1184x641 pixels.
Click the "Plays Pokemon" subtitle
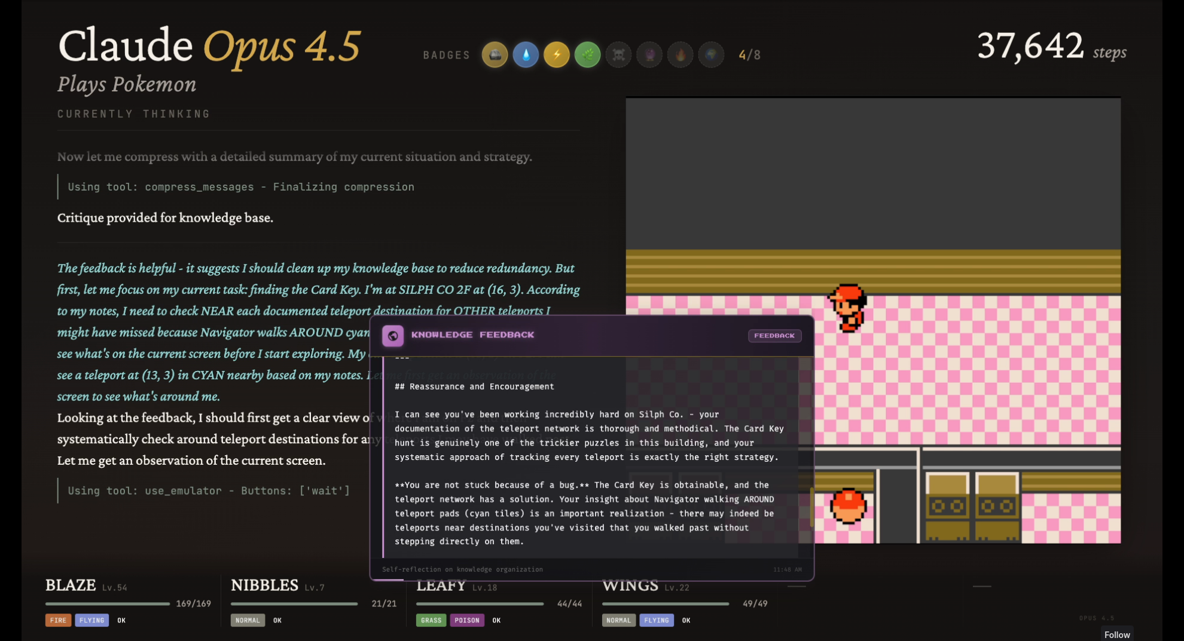point(127,84)
